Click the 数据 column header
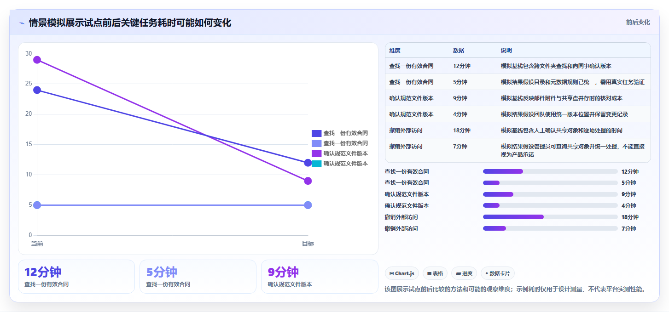The width and height of the screenshot is (669, 312). click(x=459, y=51)
